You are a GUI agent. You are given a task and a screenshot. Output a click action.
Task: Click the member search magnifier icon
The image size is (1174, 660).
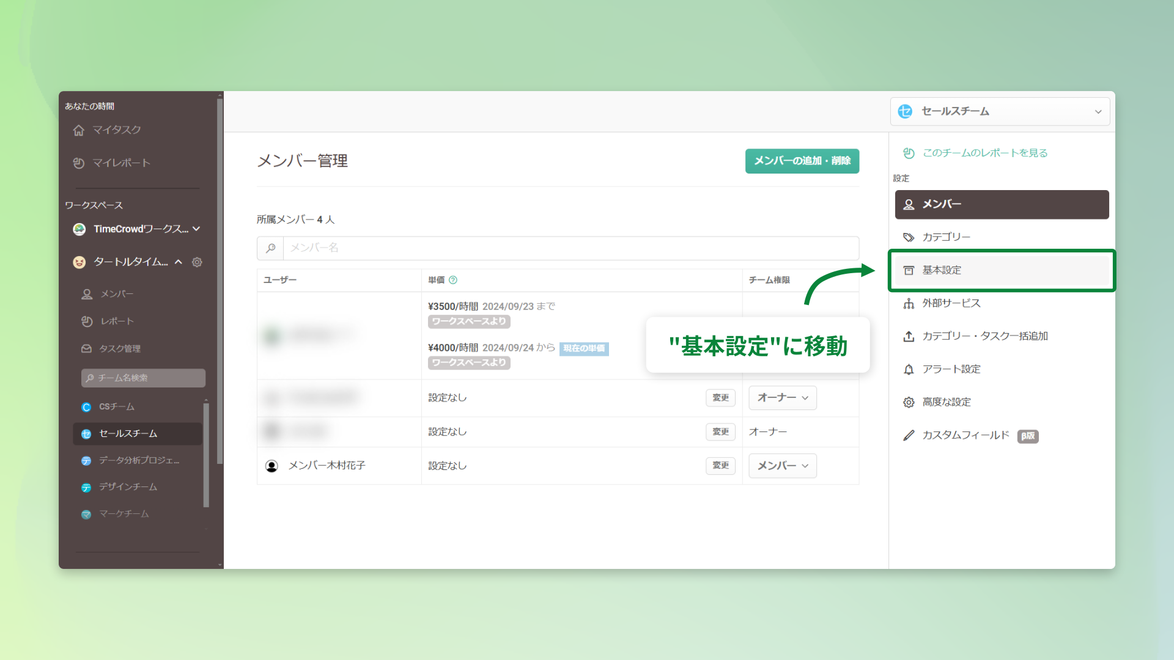pos(270,248)
